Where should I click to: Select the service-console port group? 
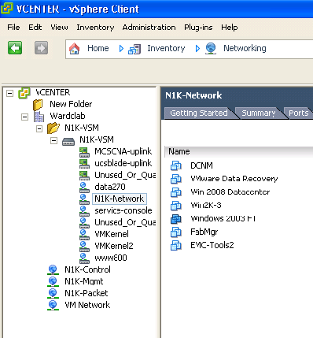pos(123,210)
